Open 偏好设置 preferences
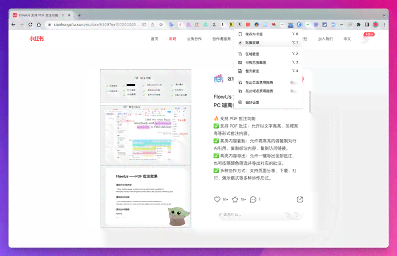This screenshot has width=397, height=256. 269,103
